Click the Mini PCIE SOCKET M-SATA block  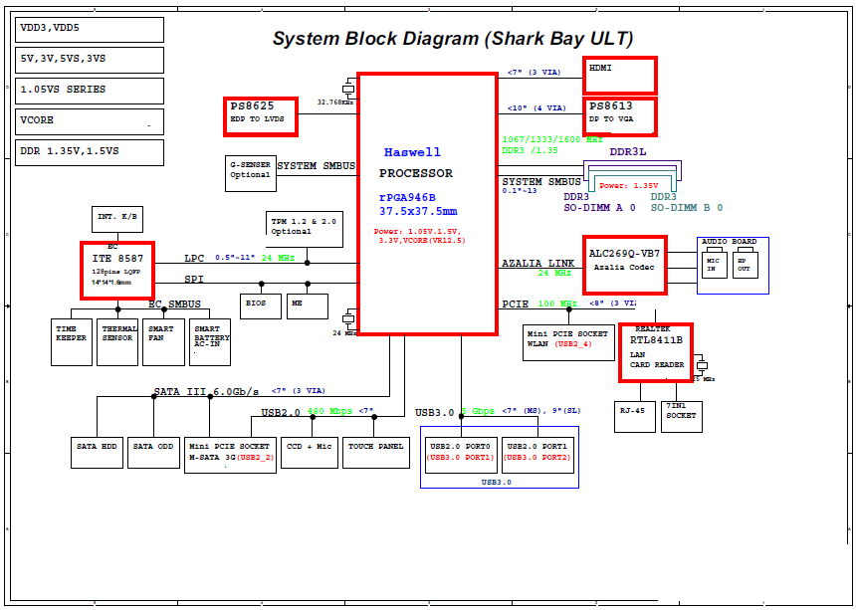tap(230, 455)
